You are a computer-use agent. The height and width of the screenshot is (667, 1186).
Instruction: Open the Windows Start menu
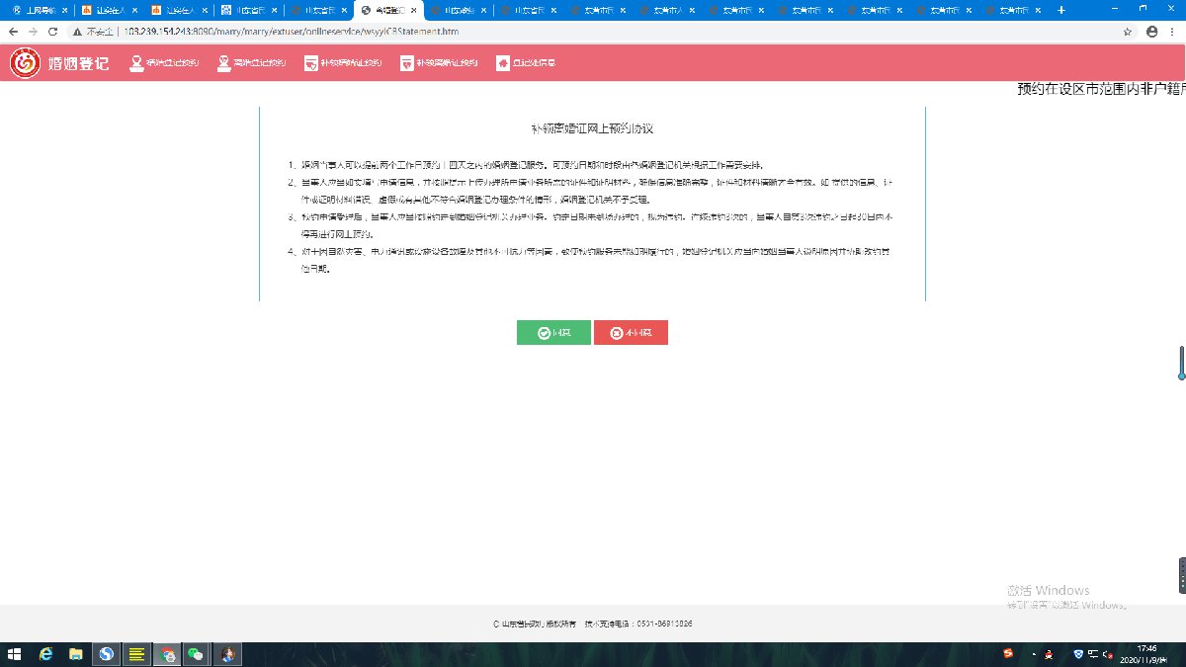15,654
